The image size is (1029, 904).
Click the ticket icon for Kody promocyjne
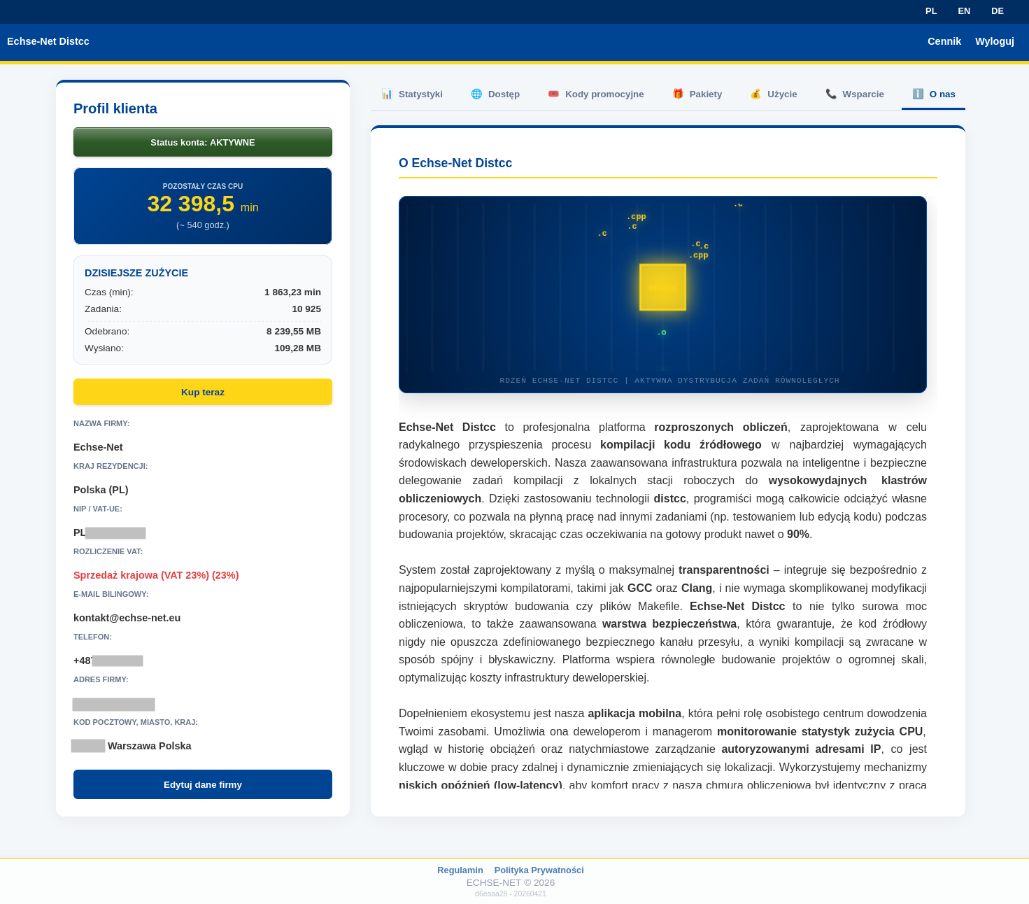tap(553, 94)
